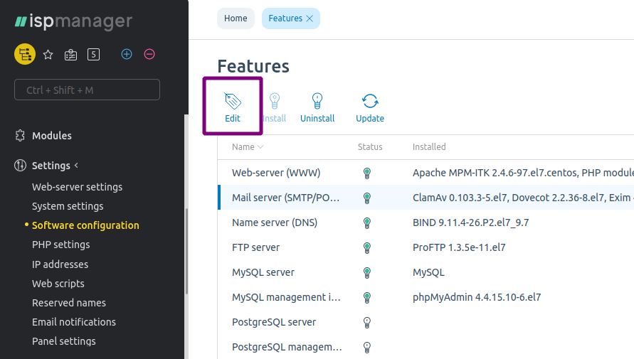Screen dimensions: 634x359
Task: Click PostgreSQL server status bulb icon
Action: tap(366, 323)
